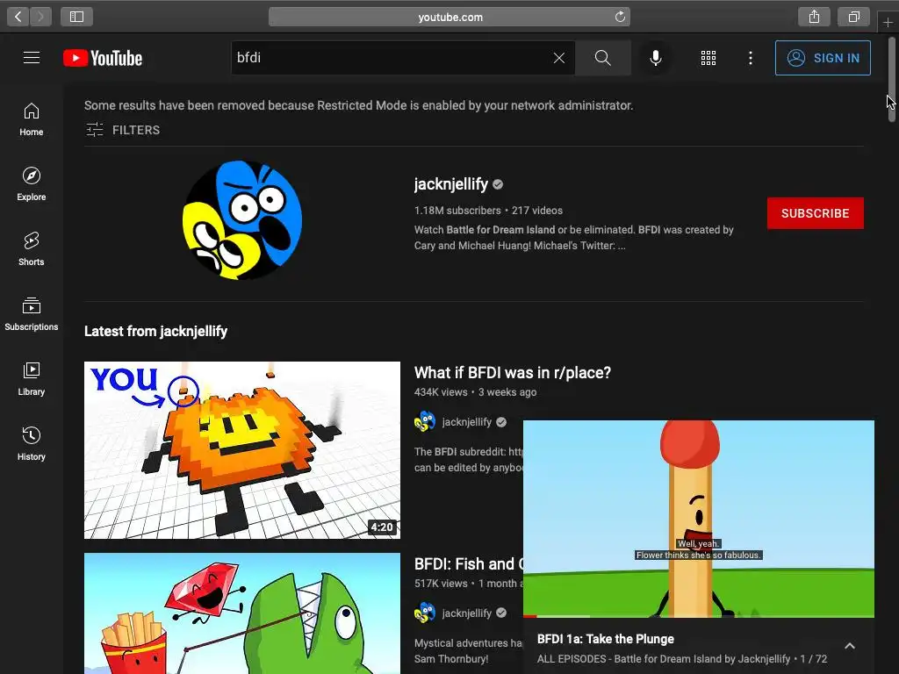The image size is (899, 674).
Task: Open Subscriptions in sidebar
Action: [32, 314]
